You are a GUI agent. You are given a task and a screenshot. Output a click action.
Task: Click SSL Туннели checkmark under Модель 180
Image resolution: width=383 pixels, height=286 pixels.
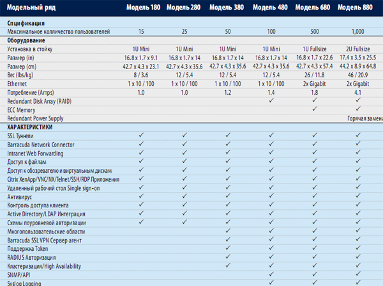pos(141,135)
